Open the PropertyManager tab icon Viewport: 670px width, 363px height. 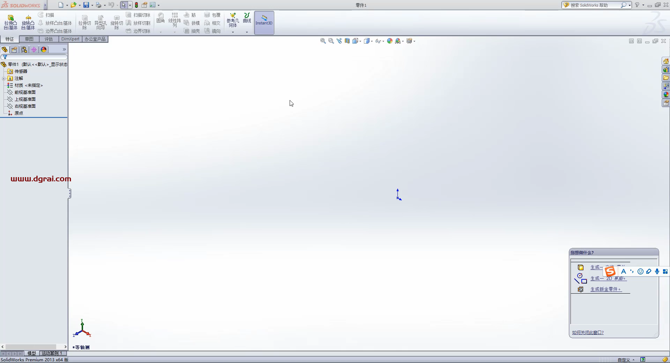point(14,50)
